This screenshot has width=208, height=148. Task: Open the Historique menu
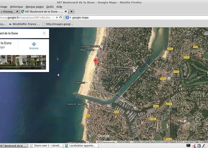[16, 7]
